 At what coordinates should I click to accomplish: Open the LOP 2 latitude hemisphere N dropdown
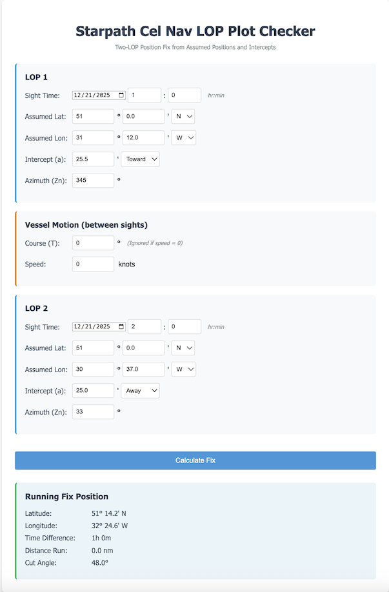pos(183,348)
